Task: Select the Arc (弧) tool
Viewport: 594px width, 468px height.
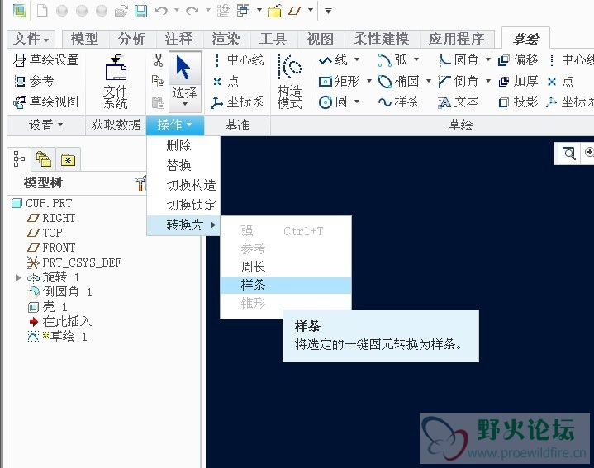Action: [x=392, y=59]
